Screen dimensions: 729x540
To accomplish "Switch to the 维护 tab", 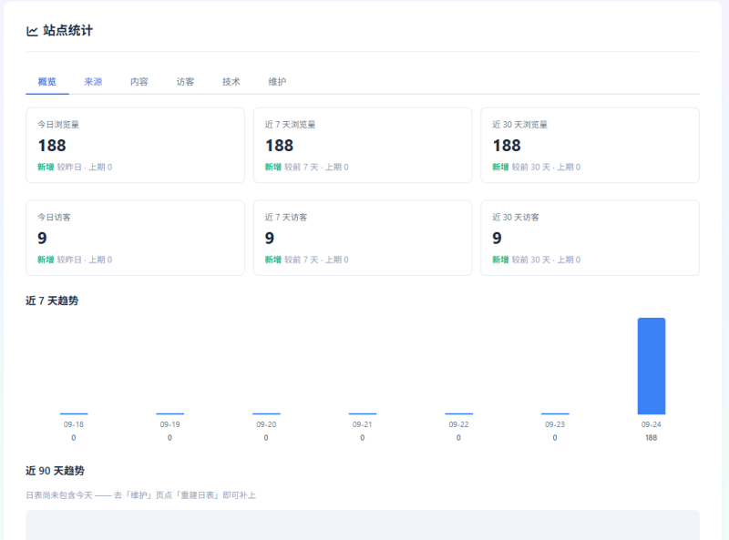I will (x=277, y=82).
